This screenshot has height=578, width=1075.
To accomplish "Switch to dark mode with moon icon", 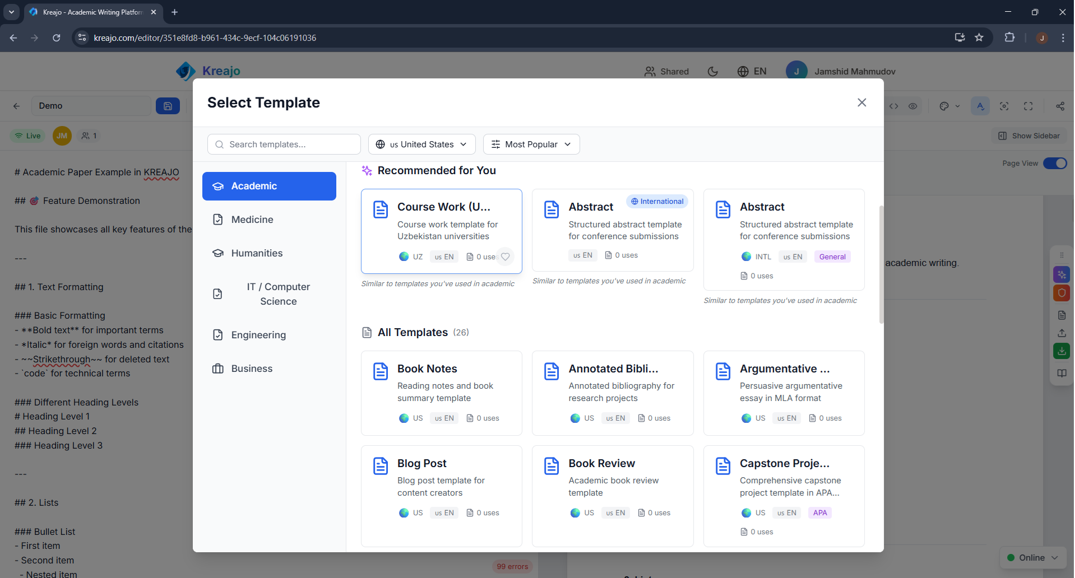I will click(712, 71).
